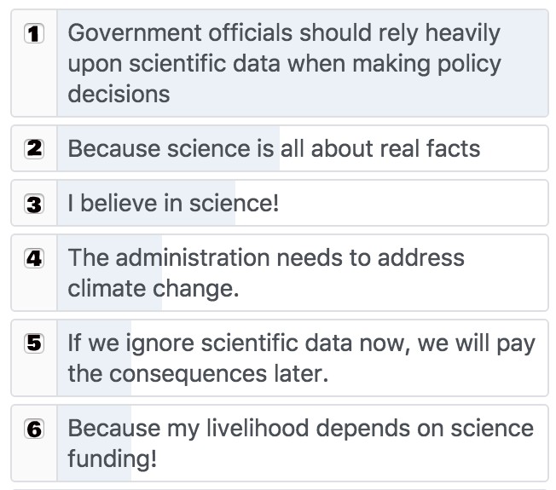
Task: Select the 'Government officials should rely heavily' answer
Action: [280, 63]
